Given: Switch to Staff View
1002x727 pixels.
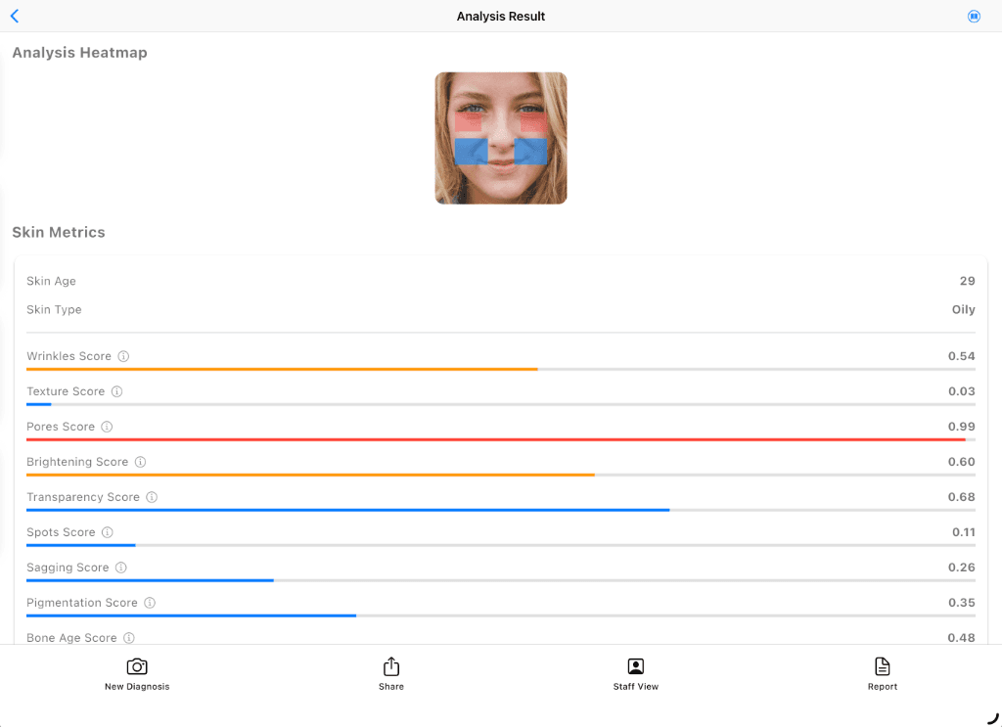Looking at the screenshot, I should [636, 673].
